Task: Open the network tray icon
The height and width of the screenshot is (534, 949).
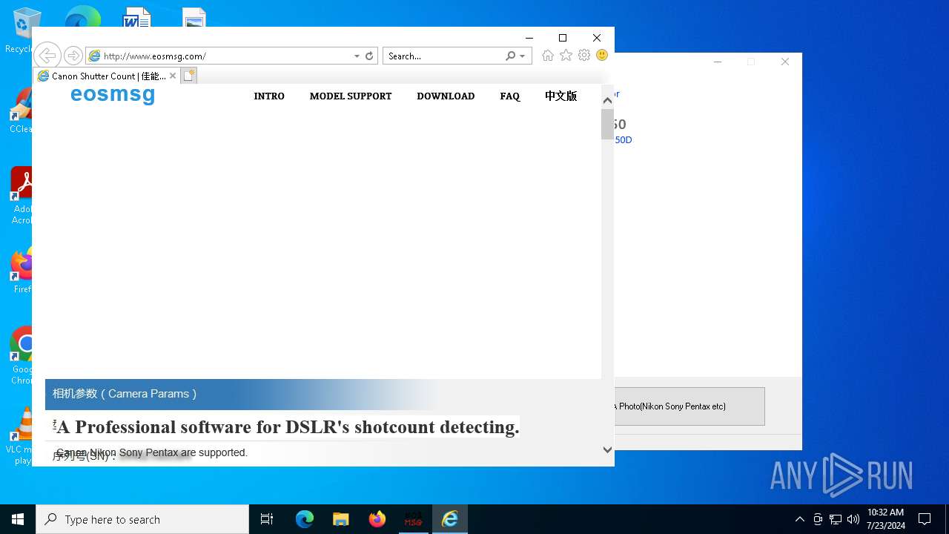Action: tap(836, 519)
